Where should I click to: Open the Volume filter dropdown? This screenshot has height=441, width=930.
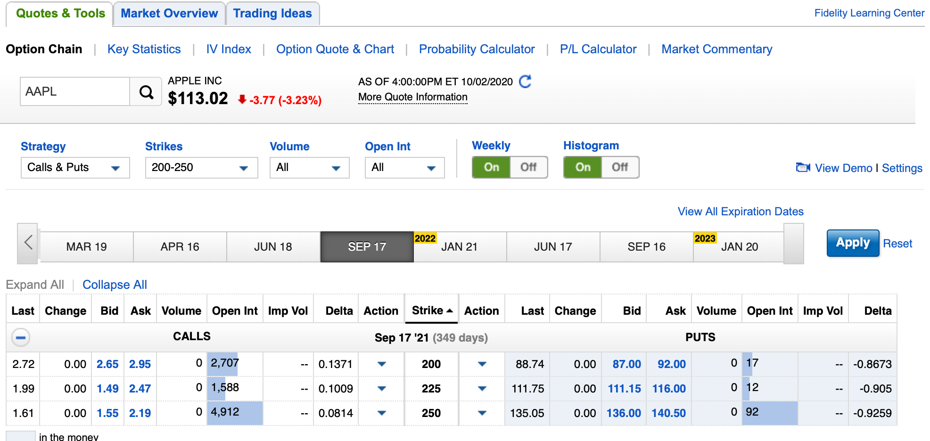[x=310, y=168]
